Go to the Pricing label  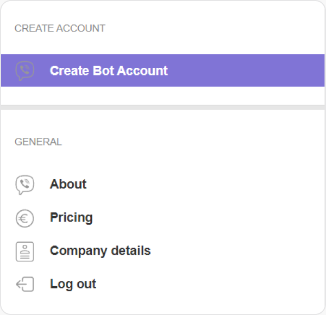[71, 218]
